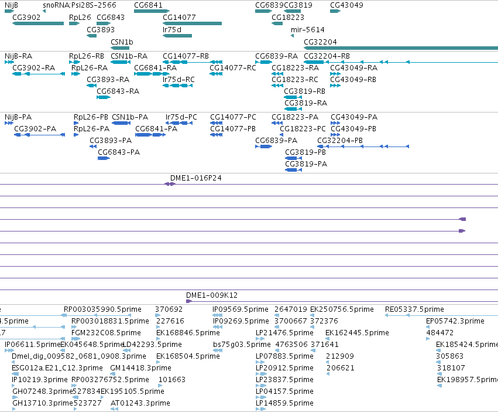Open the CG6839-RA transcript label
The width and height of the screenshot is (498, 412).
(277, 56)
